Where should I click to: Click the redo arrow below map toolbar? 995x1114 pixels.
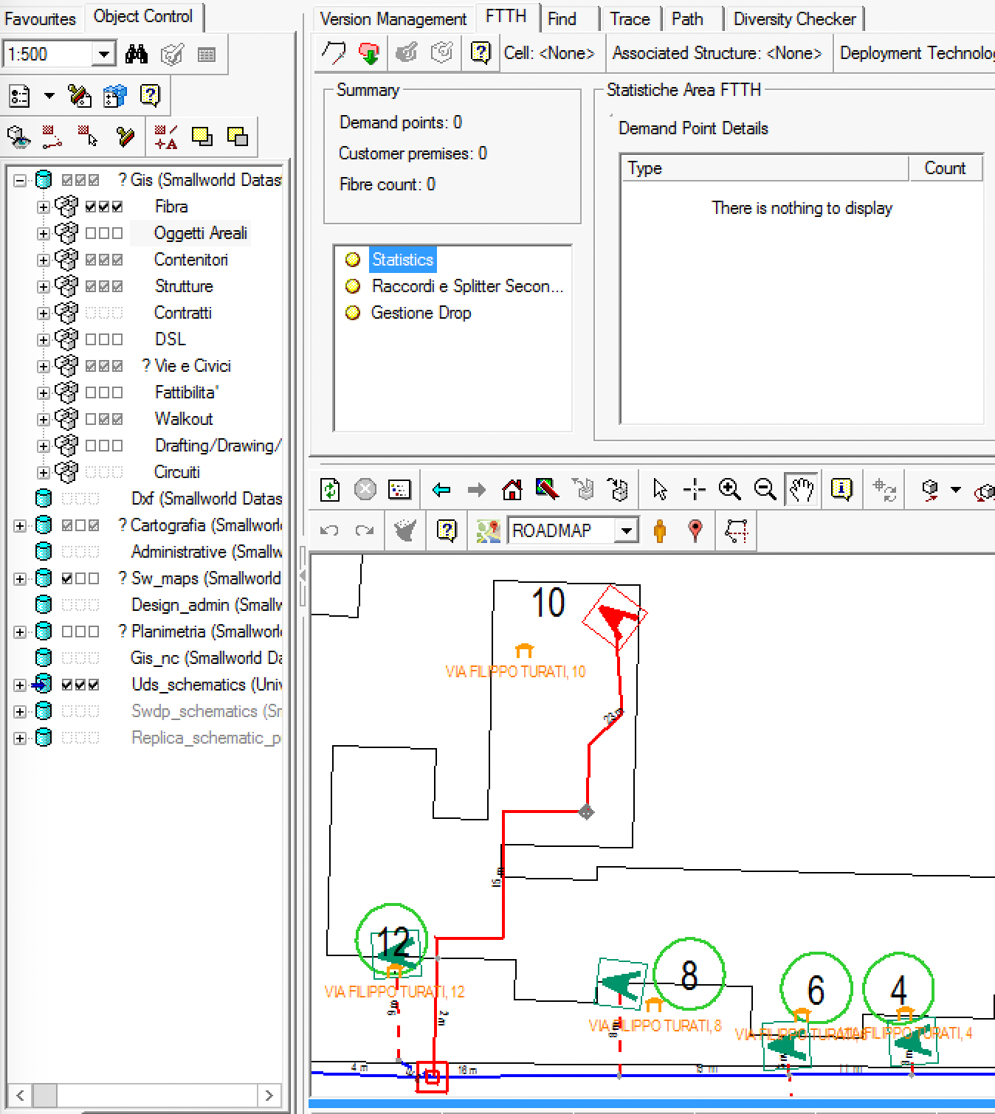coord(365,530)
